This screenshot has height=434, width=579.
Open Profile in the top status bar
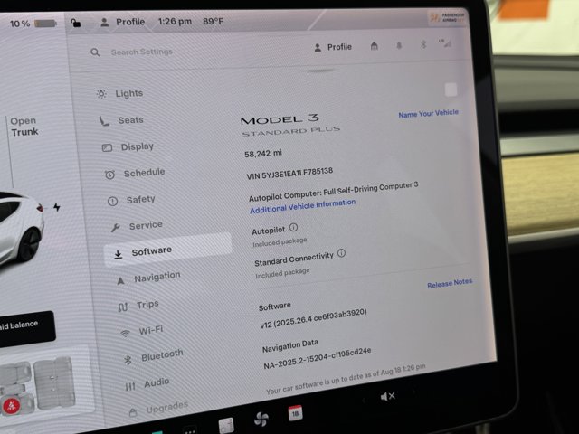[x=123, y=22]
